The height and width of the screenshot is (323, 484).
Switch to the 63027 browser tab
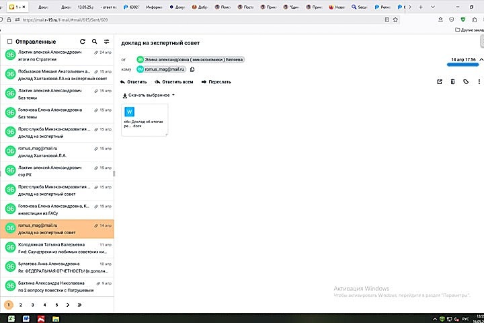(x=132, y=7)
